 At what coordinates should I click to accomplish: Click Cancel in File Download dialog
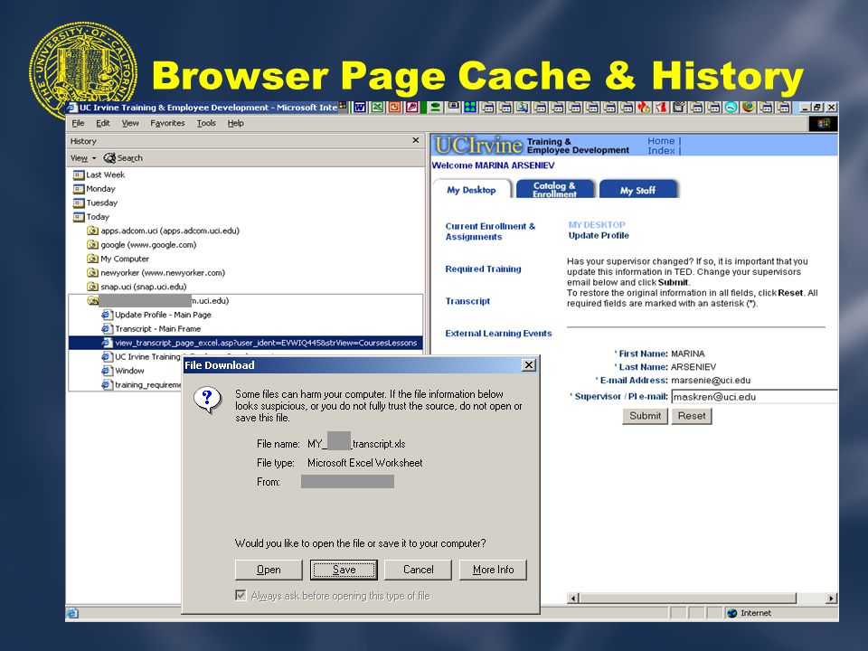(x=418, y=570)
